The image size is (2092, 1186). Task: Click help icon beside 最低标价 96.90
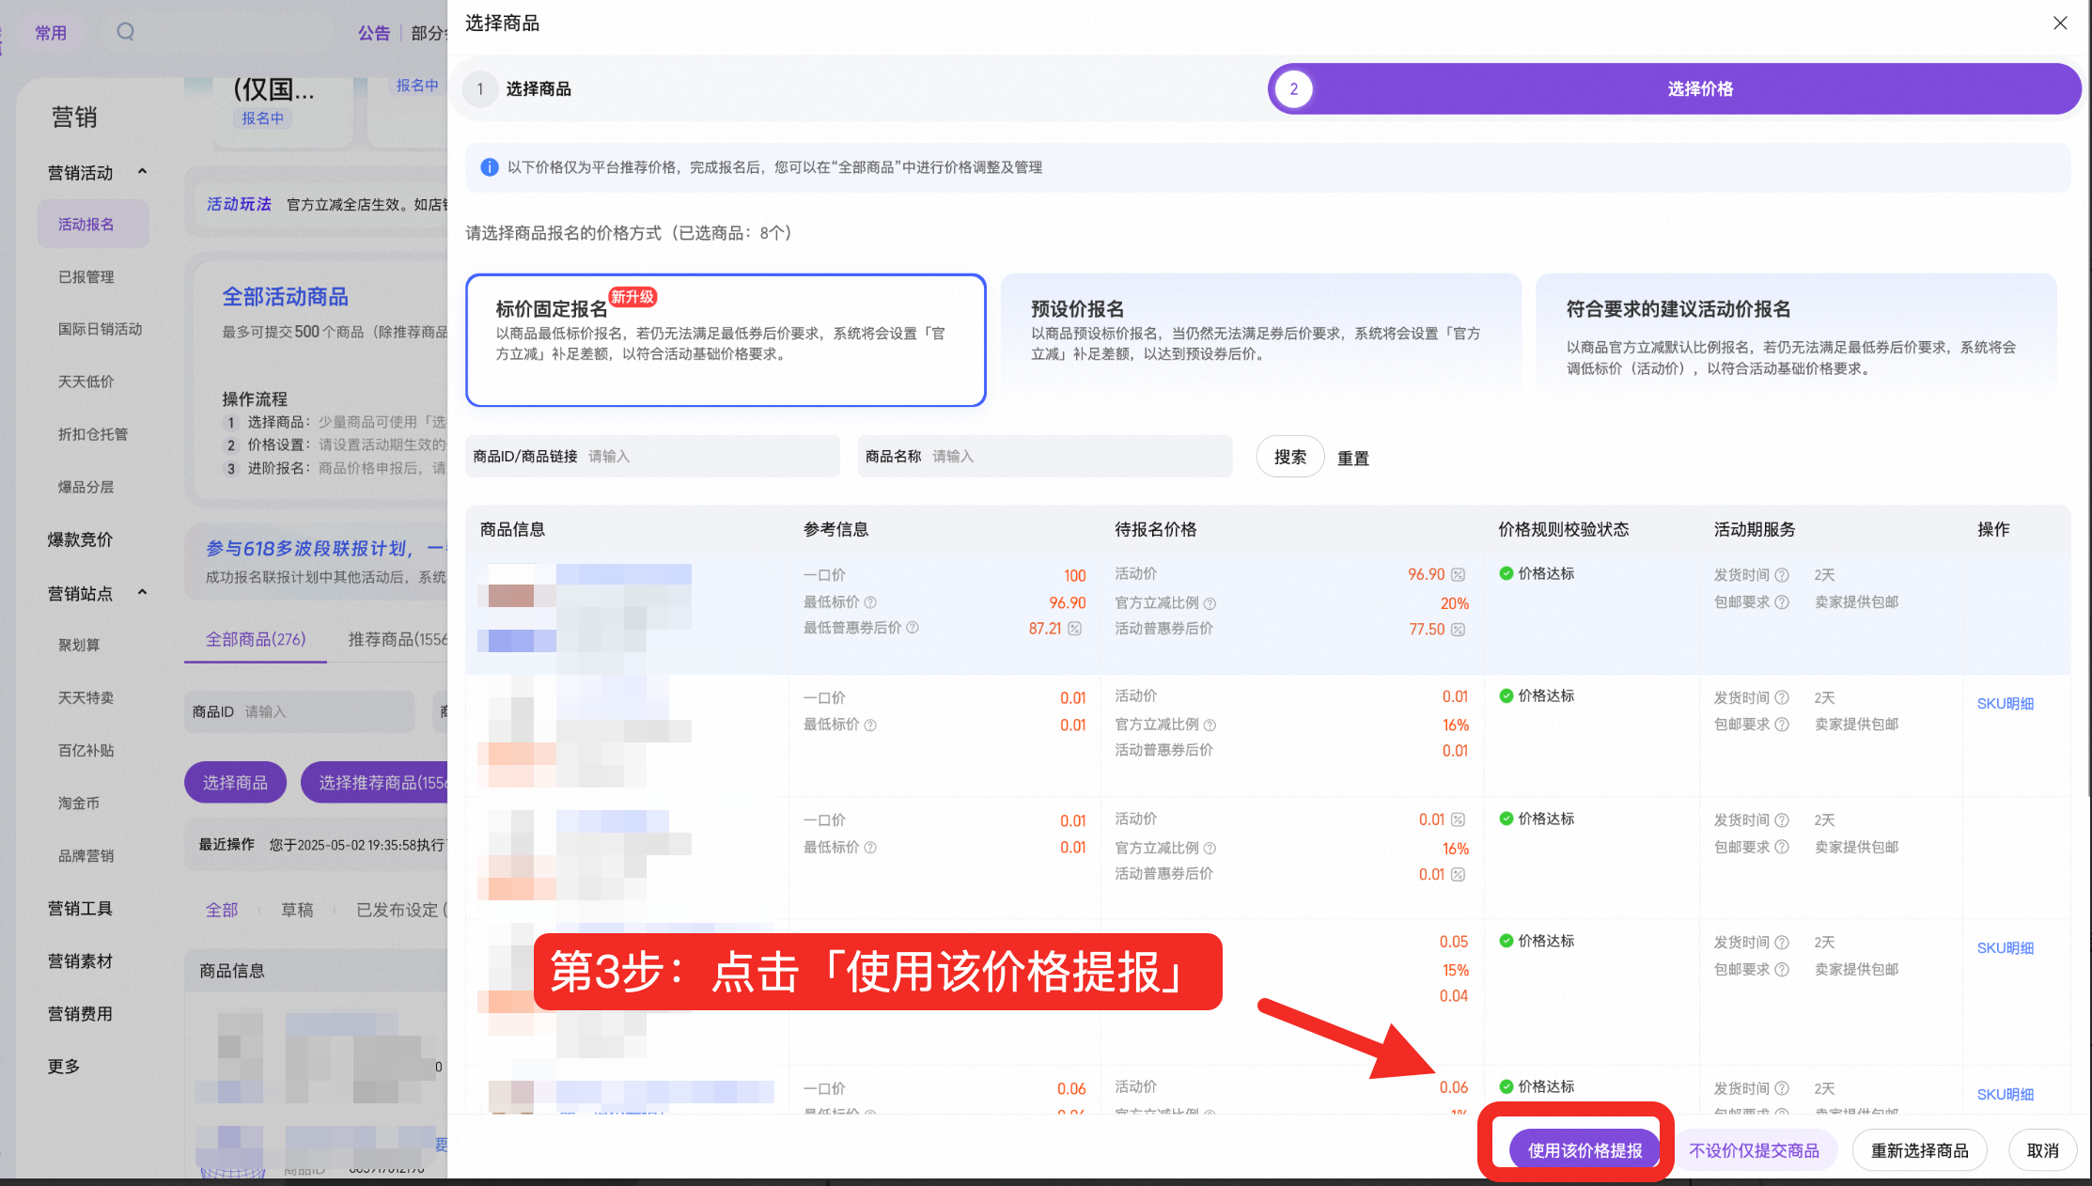870,602
